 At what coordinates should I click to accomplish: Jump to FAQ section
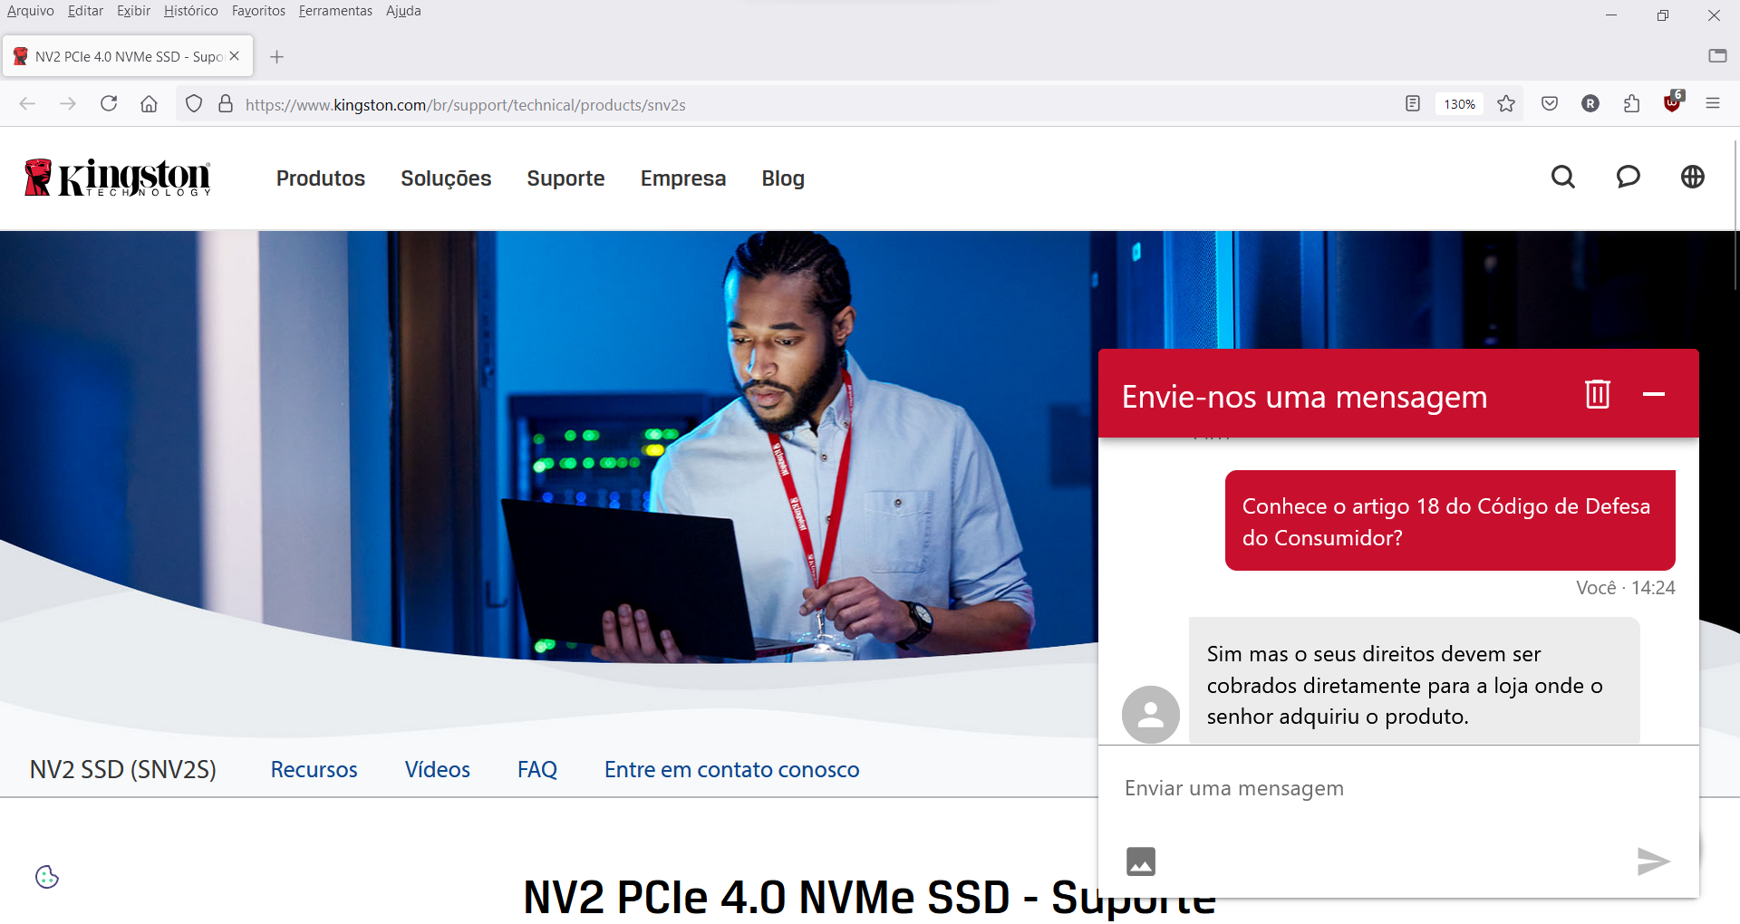[x=537, y=769]
